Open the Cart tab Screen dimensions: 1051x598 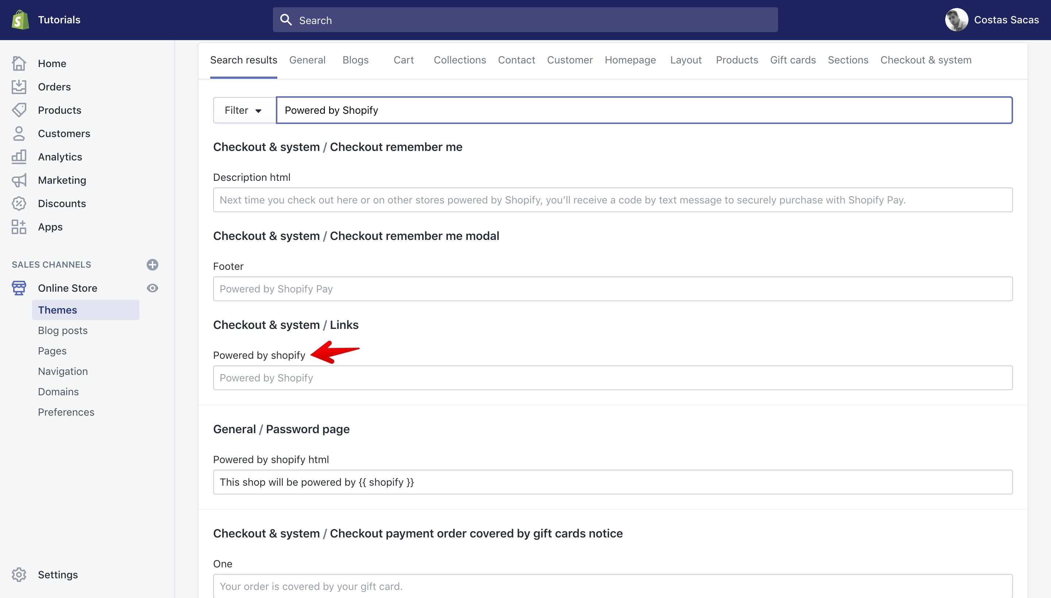403,60
